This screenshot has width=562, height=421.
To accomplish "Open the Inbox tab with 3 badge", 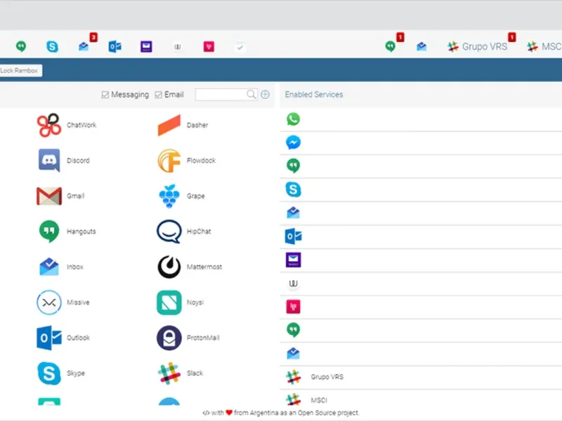I will tap(85, 46).
